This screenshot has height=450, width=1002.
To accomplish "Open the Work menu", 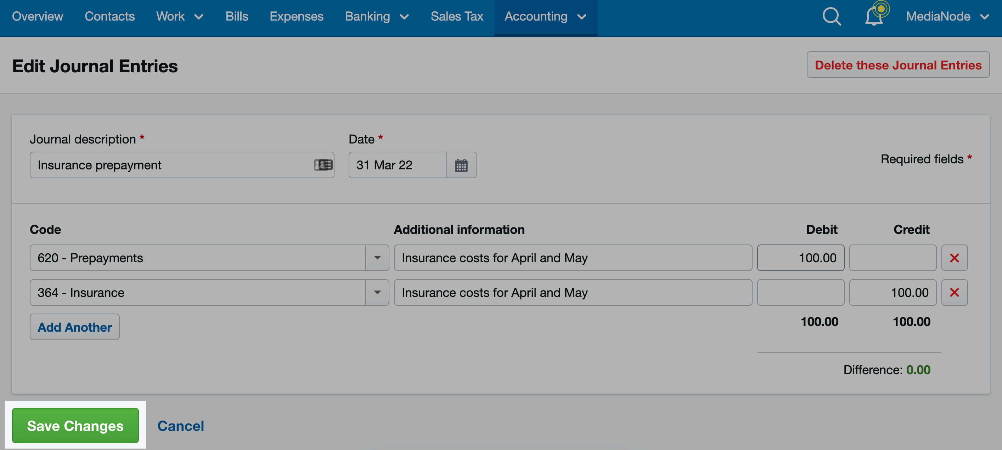I will [x=180, y=16].
